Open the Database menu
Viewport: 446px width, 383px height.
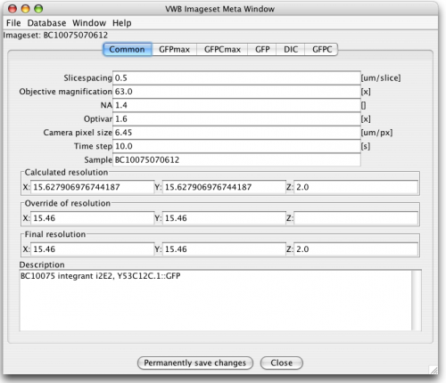pyautogui.click(x=46, y=23)
